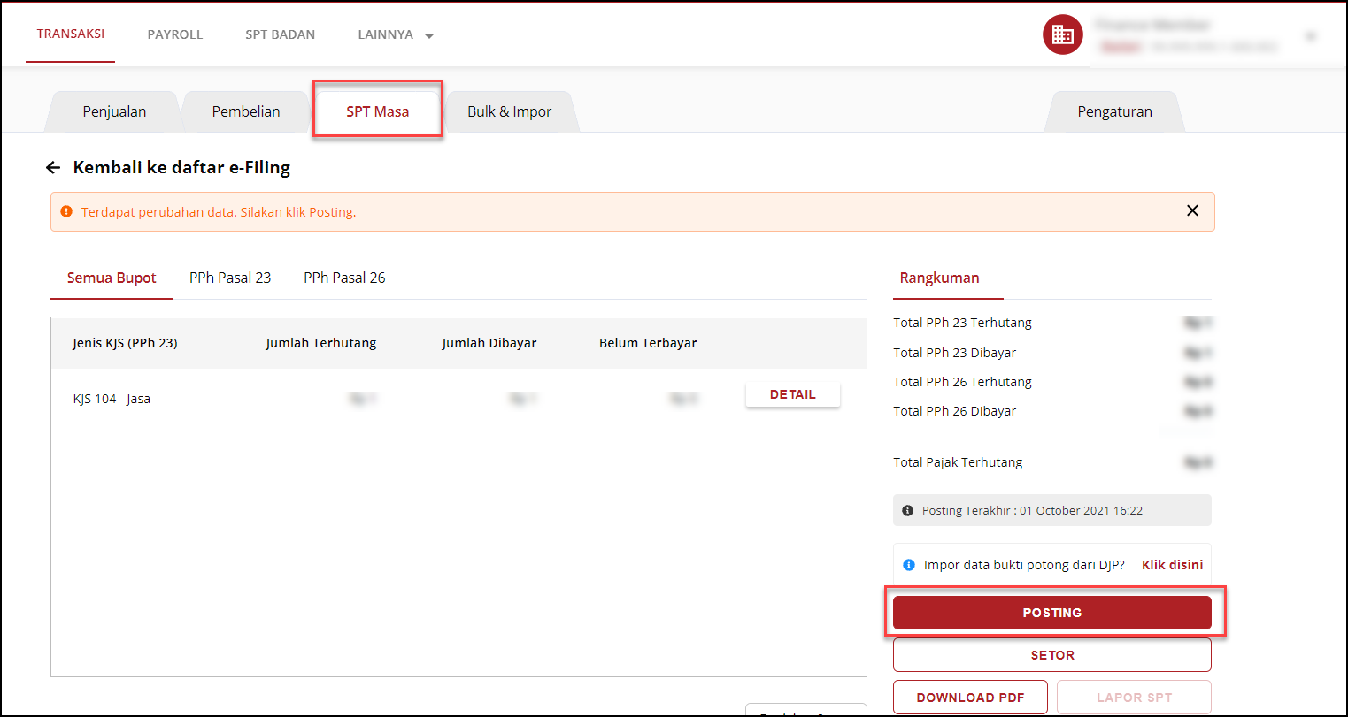This screenshot has height=717, width=1348.
Task: Open SPT Badan menu
Action: coord(280,35)
